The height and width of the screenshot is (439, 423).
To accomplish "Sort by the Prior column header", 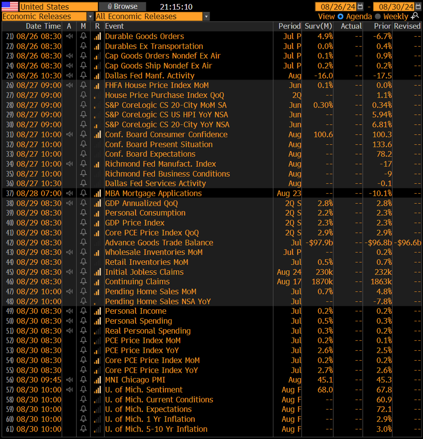I will point(382,26).
